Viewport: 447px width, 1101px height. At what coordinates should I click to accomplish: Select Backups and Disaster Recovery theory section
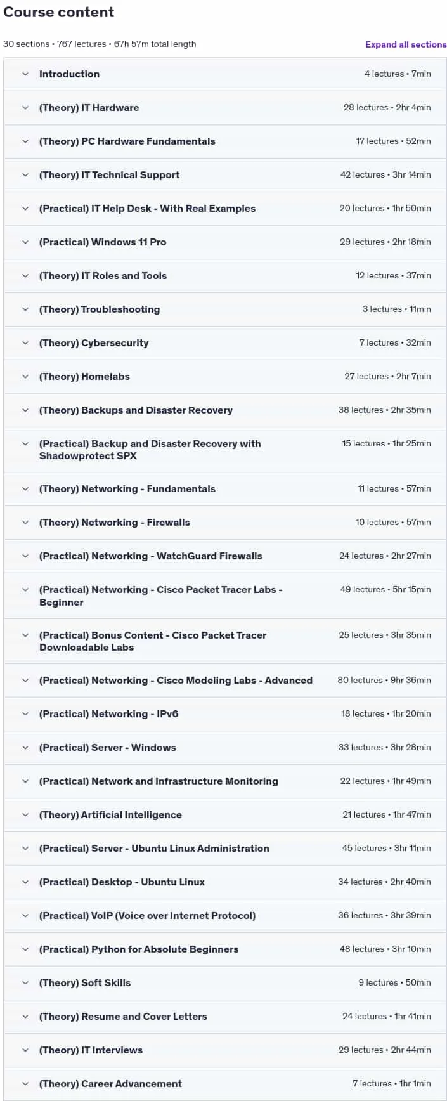click(x=136, y=410)
